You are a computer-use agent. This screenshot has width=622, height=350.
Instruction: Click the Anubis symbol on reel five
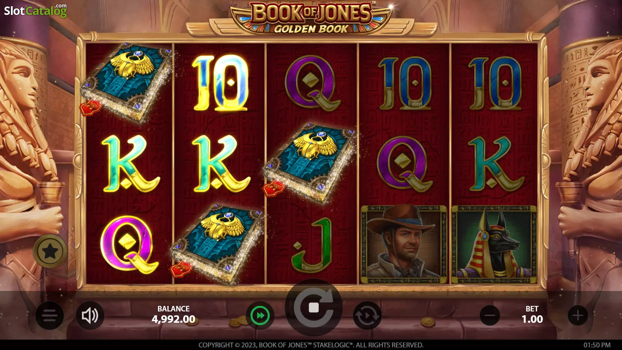pyautogui.click(x=494, y=244)
